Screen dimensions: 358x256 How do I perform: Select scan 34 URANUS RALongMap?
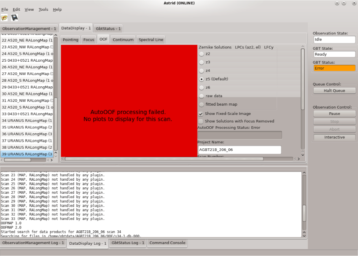click(x=27, y=121)
